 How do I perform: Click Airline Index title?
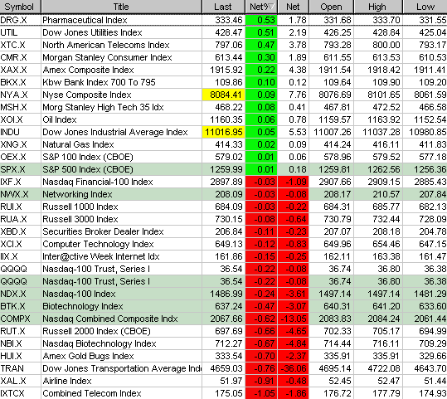[67, 381]
